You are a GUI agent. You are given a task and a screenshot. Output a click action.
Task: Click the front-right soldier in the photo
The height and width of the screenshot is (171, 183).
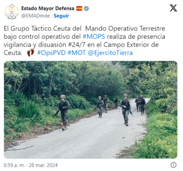[126, 110]
